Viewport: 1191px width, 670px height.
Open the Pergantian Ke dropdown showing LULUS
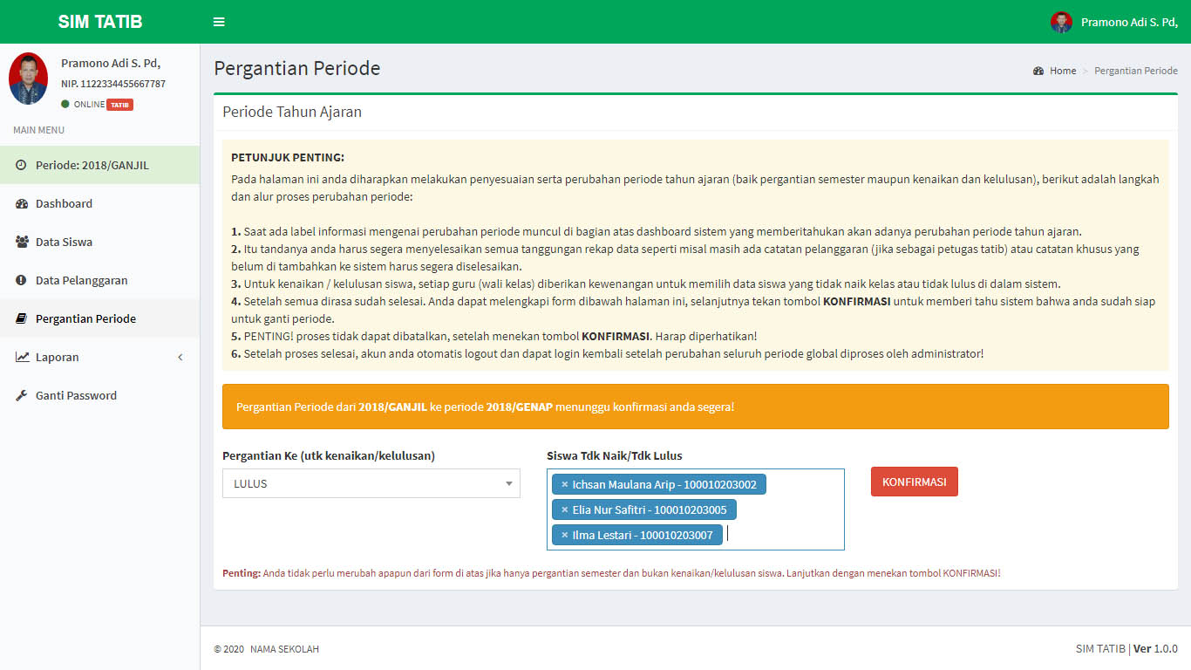[x=371, y=483]
